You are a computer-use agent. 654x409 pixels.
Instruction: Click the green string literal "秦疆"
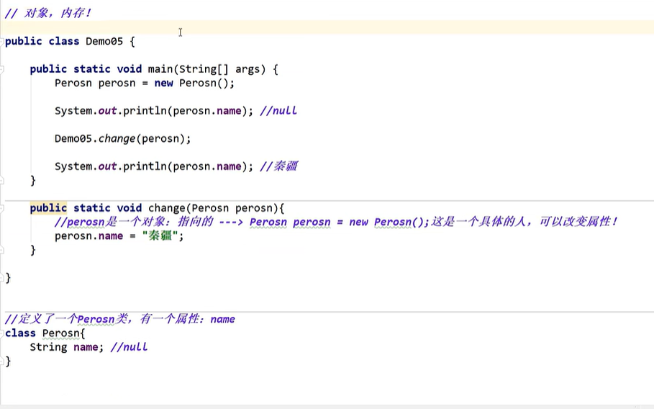pos(160,235)
